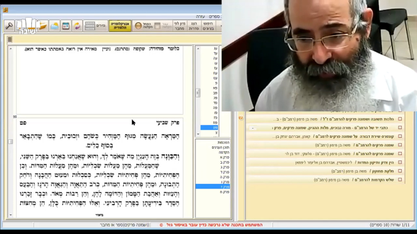Select highlighted page פט in page list

[209, 127]
